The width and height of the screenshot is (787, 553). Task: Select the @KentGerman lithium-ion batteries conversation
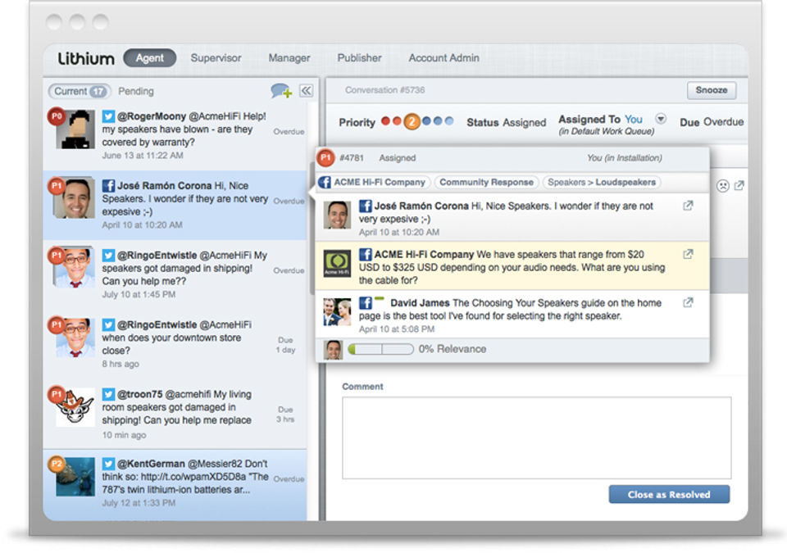point(175,484)
